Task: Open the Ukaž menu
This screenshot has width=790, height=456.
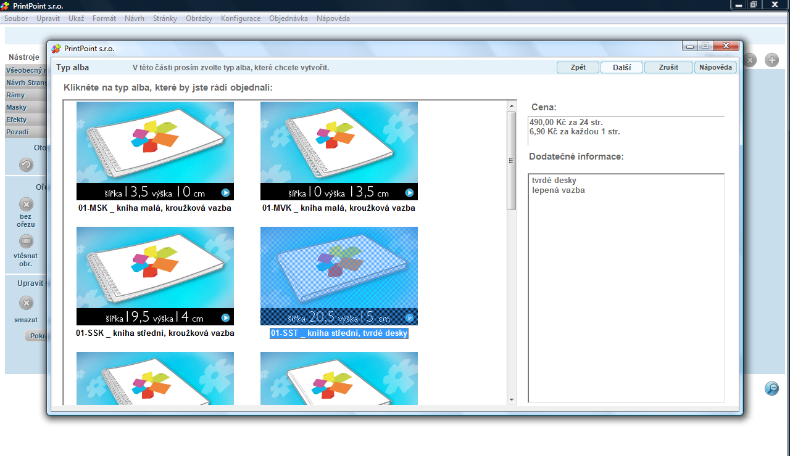Action: tap(77, 18)
